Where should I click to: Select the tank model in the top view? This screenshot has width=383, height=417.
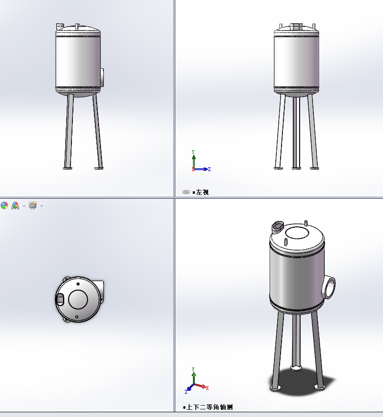(79, 299)
